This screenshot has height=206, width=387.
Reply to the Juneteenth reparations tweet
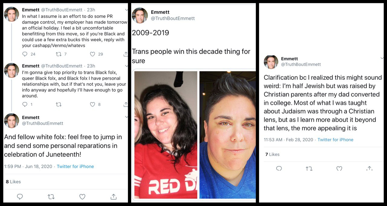pyautogui.click(x=20, y=197)
